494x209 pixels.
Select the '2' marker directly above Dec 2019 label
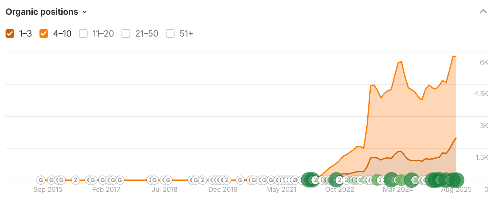(x=227, y=180)
